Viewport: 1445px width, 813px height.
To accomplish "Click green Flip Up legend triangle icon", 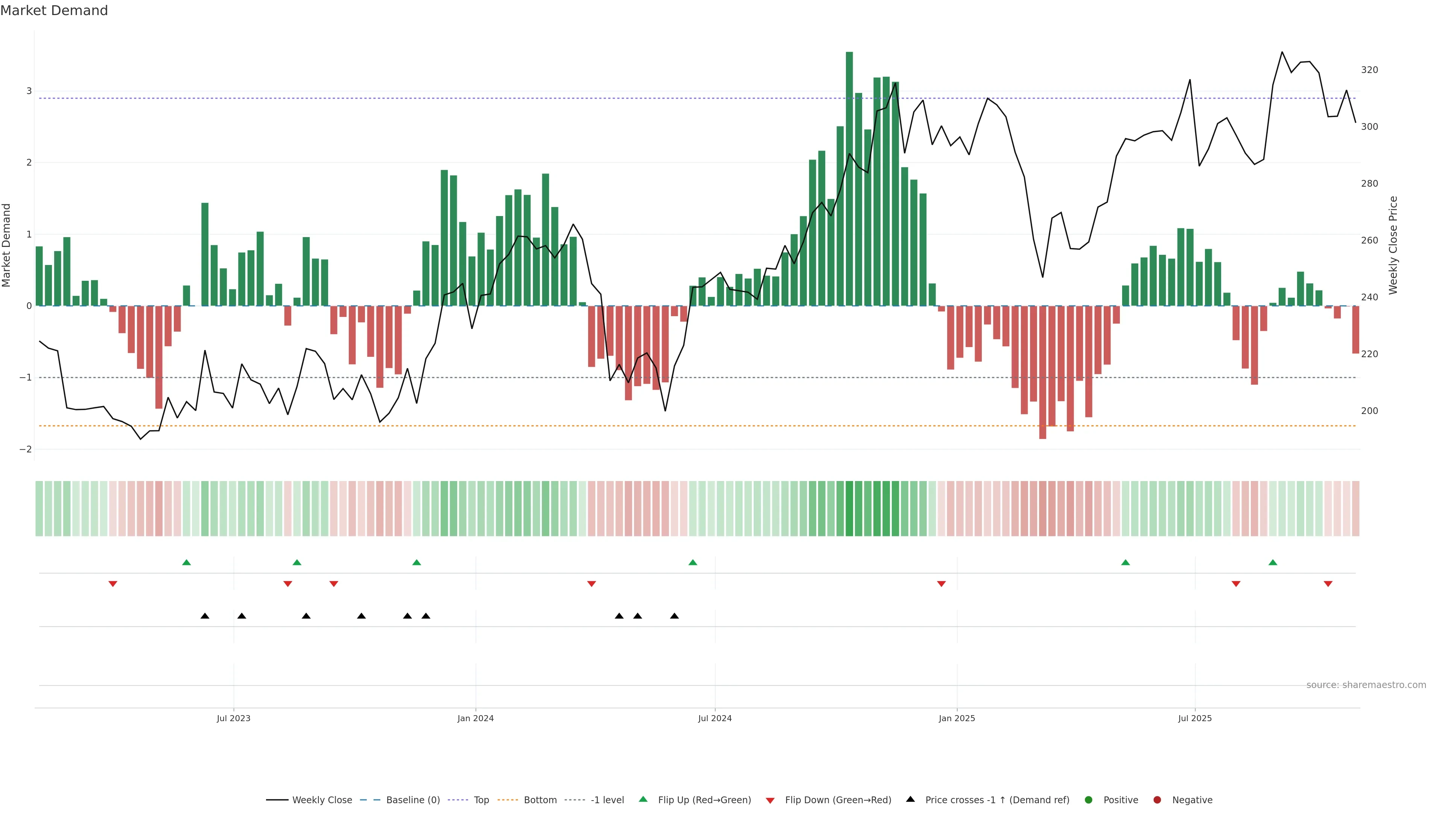I will pos(643,799).
